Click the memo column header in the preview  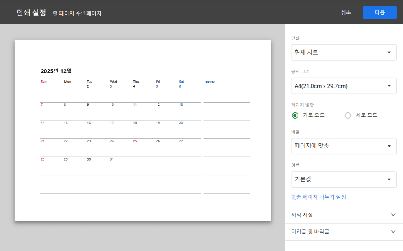[210, 82]
